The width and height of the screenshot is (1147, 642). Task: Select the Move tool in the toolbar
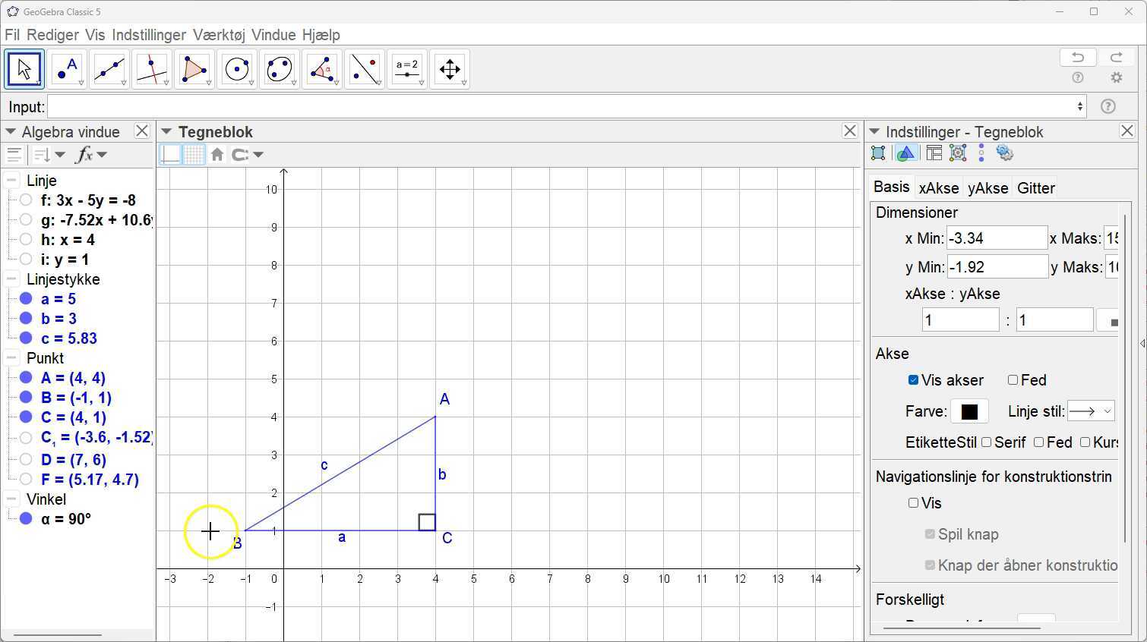click(24, 68)
